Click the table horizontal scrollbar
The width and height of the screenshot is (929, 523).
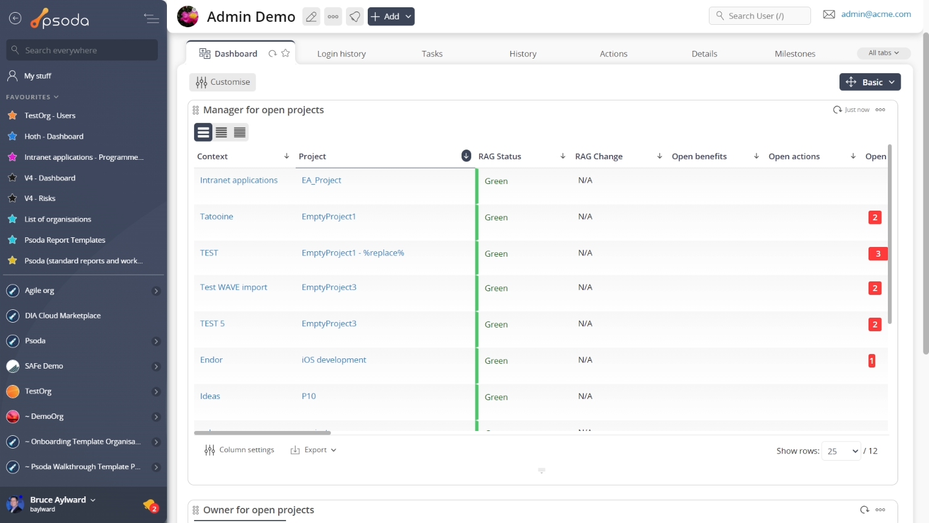click(262, 433)
